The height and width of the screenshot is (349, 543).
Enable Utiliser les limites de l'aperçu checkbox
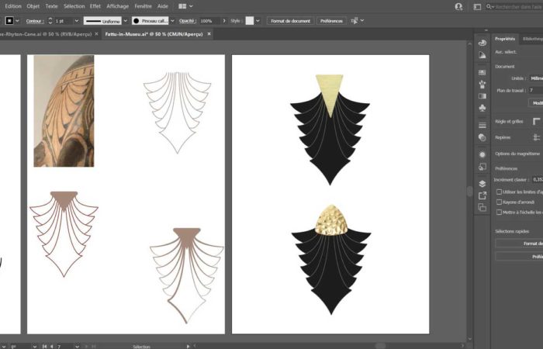tap(498, 191)
